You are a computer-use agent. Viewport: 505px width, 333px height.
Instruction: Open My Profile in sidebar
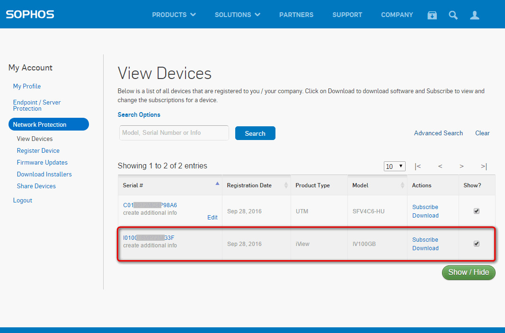tap(27, 86)
